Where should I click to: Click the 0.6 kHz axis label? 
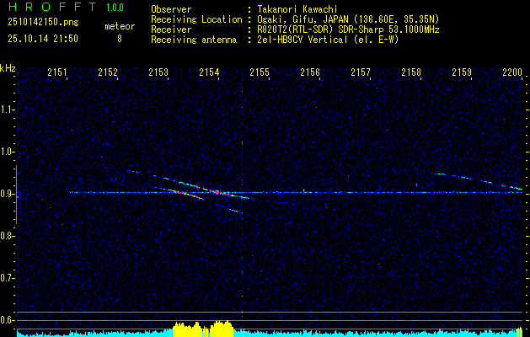click(6, 320)
